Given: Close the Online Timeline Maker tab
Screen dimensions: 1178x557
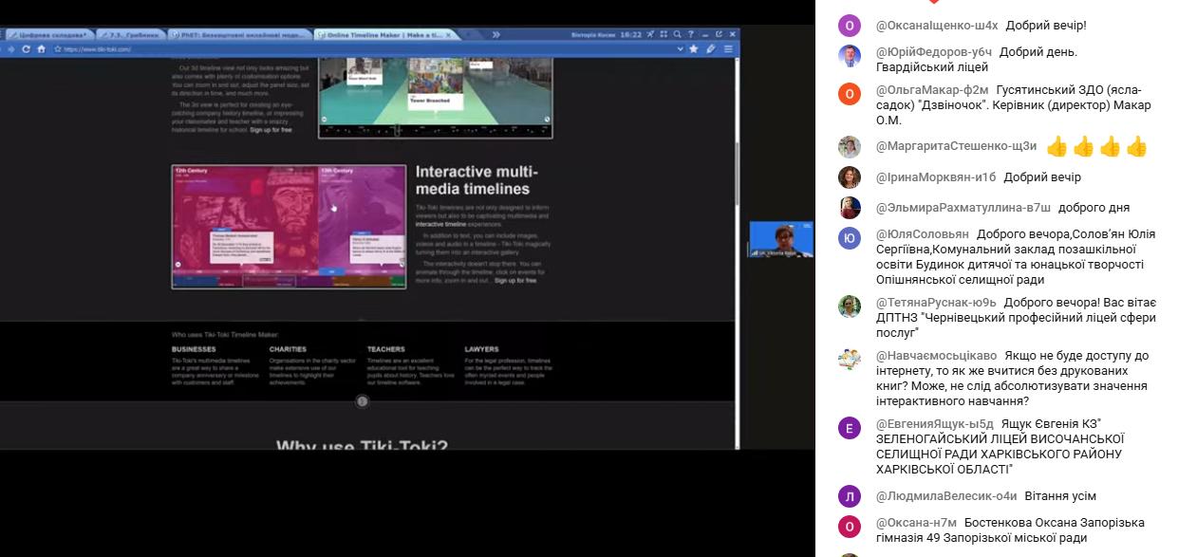Looking at the screenshot, I should (x=449, y=34).
